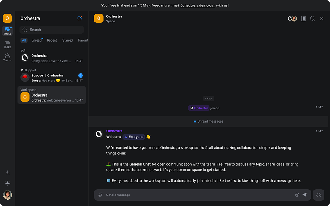Click the Support chat avatar icon
Viewport: 330px width, 206px height.
[25, 77]
